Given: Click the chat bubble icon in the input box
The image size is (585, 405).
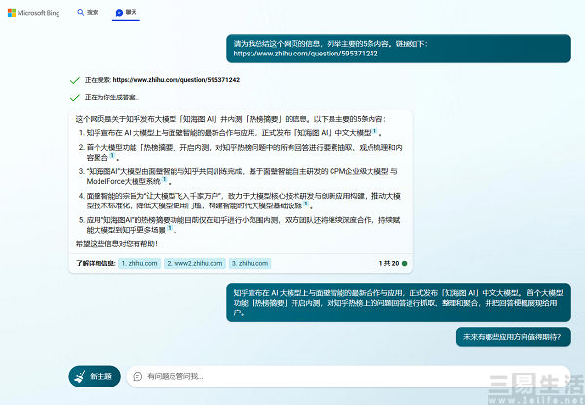Looking at the screenshot, I should point(136,376).
